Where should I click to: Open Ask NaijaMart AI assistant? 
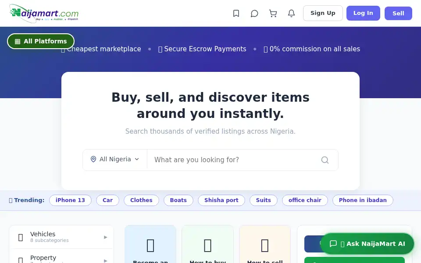(367, 244)
